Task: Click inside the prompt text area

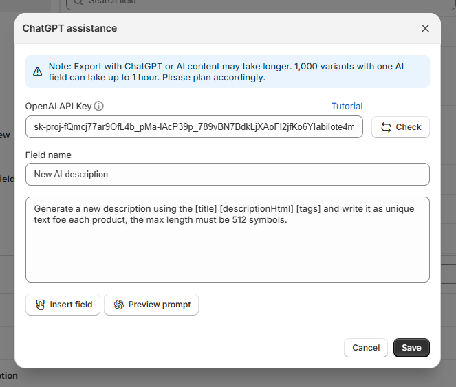Action: (228, 240)
